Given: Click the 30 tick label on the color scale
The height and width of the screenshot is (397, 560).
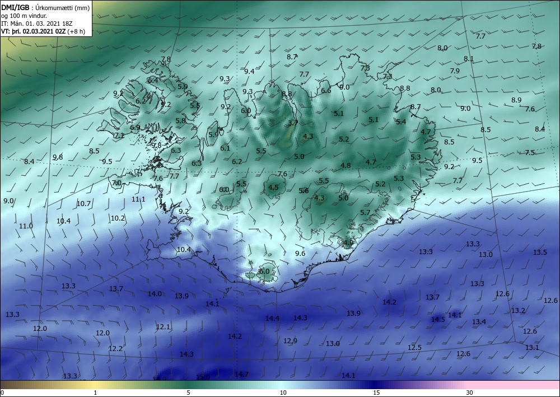Looking at the screenshot, I should pyautogui.click(x=469, y=393).
